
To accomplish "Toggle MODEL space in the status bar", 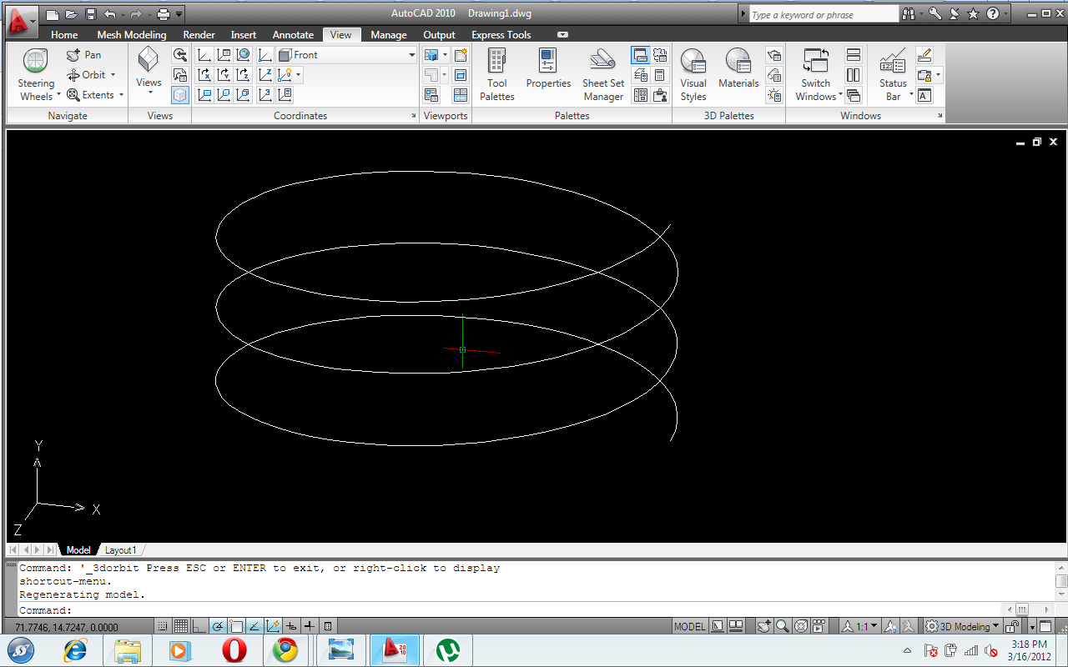I will click(x=689, y=625).
